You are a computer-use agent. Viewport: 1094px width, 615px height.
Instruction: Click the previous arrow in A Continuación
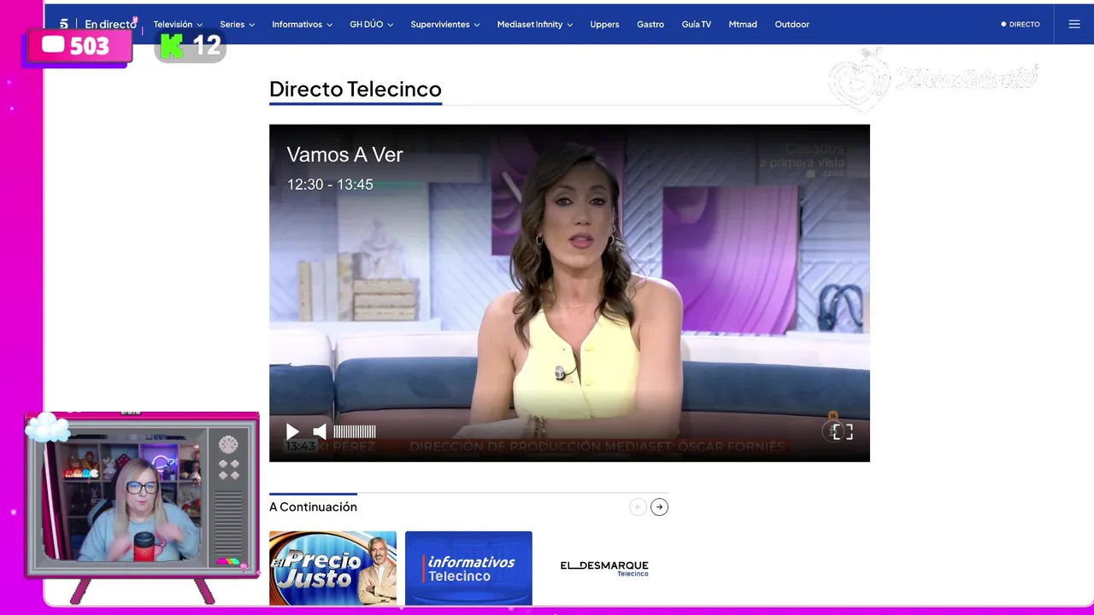click(x=638, y=507)
